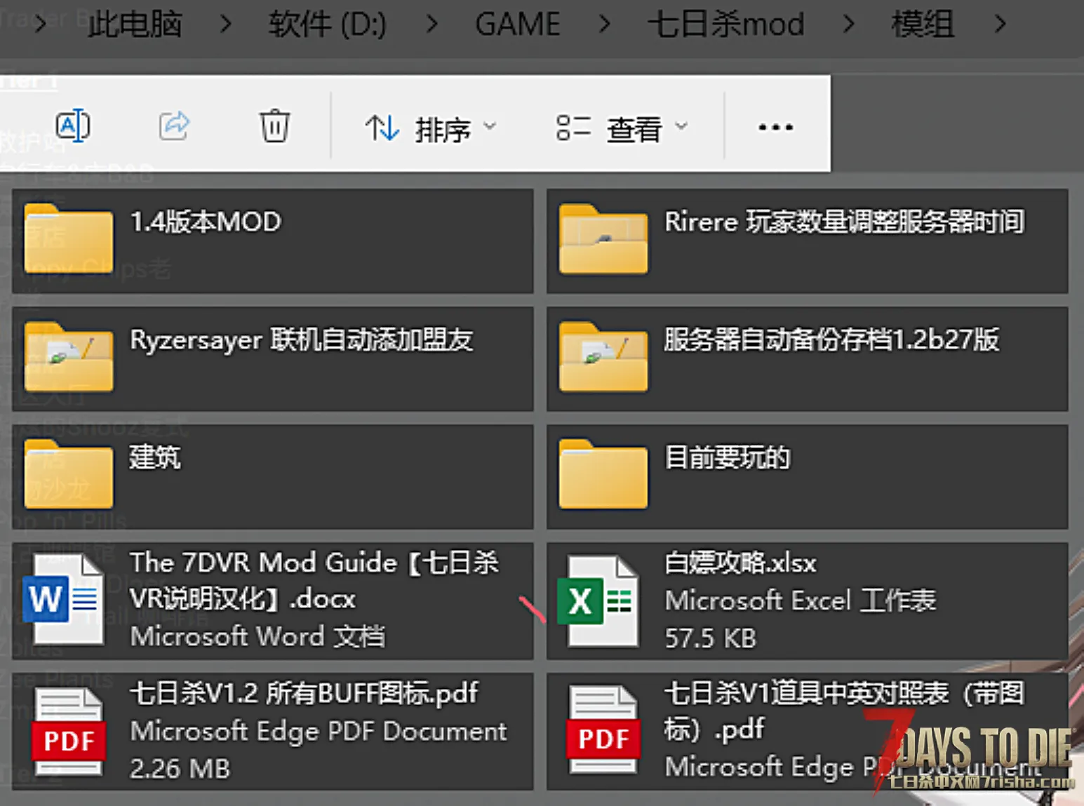The height and width of the screenshot is (806, 1084).
Task: Click the Rename icon in toolbar
Action: coord(73,126)
